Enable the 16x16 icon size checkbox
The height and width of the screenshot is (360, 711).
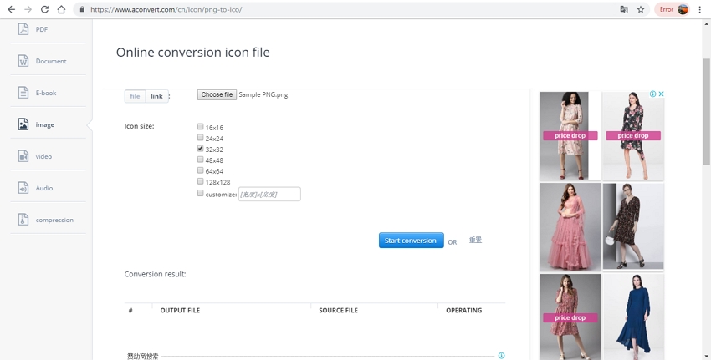201,127
